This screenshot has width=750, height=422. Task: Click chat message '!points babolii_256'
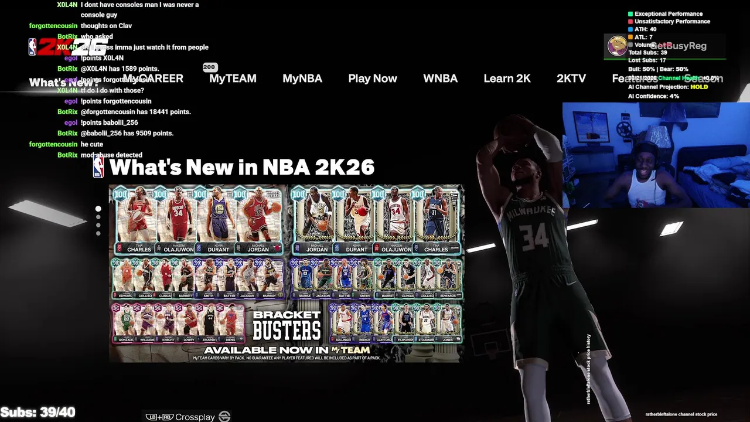coord(109,122)
